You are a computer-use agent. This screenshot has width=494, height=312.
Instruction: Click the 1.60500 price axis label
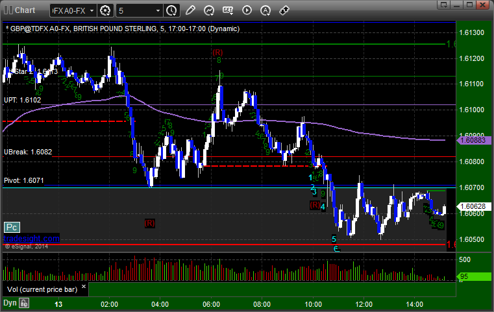tap(472, 239)
